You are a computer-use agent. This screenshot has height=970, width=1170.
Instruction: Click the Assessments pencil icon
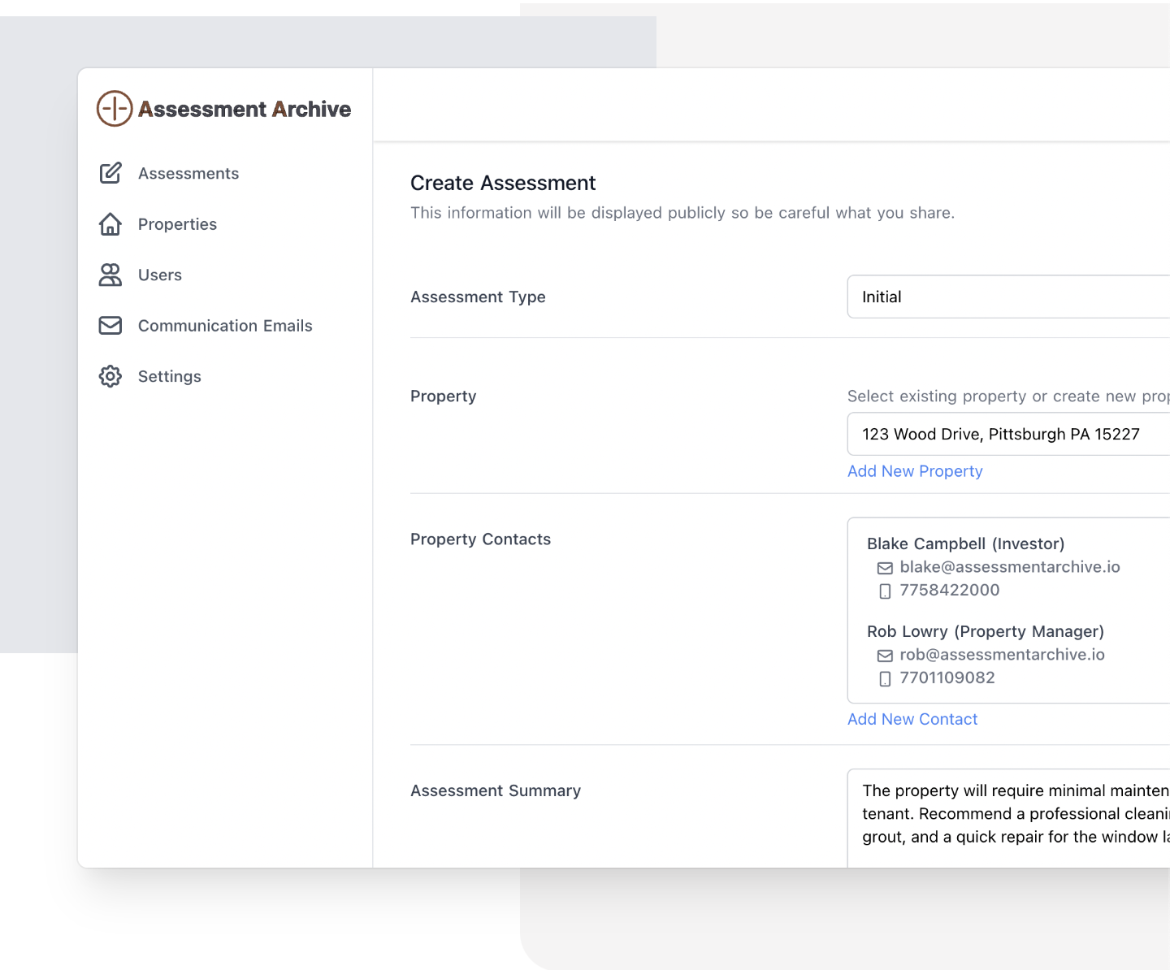[110, 173]
